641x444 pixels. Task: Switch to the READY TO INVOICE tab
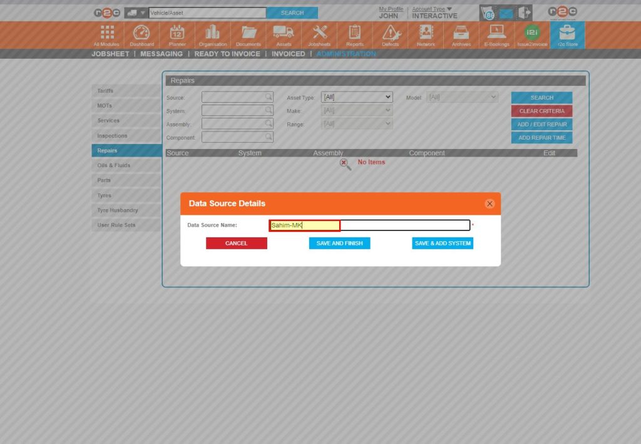227,54
